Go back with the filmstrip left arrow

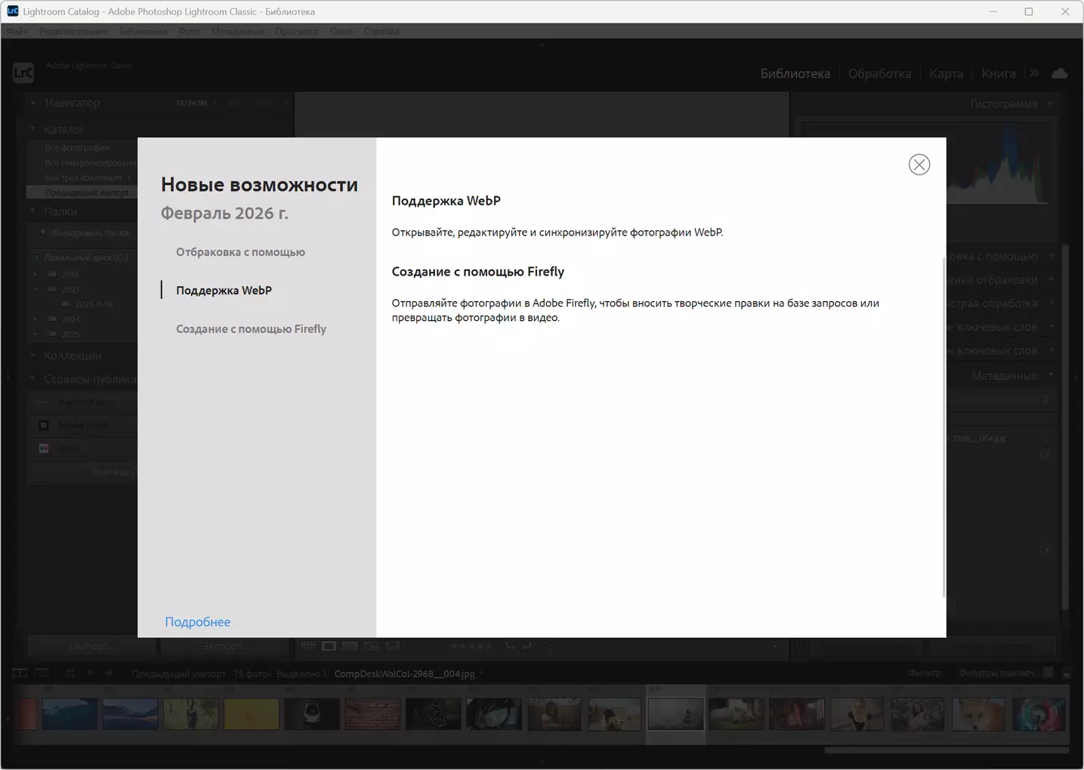(x=90, y=673)
